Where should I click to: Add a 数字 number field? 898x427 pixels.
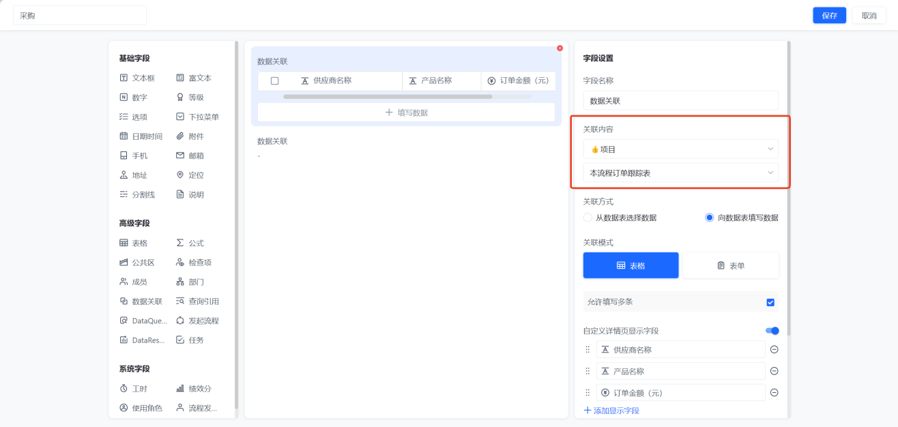click(x=133, y=98)
